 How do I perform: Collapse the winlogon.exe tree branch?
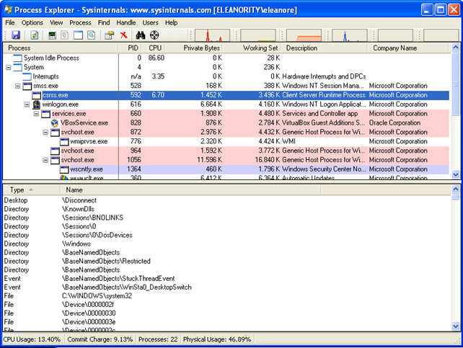coord(26,104)
